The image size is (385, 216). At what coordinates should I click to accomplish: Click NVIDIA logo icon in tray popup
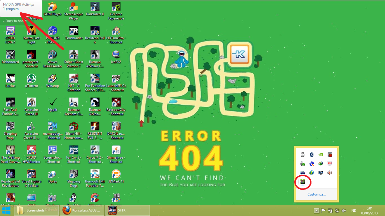pyautogui.click(x=321, y=155)
